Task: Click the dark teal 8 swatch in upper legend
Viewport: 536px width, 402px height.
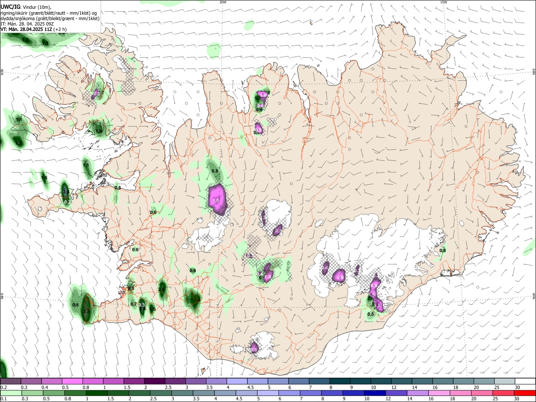Action: coord(340,381)
